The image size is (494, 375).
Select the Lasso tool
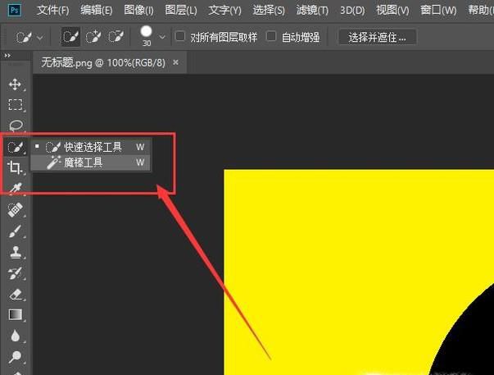tap(16, 126)
